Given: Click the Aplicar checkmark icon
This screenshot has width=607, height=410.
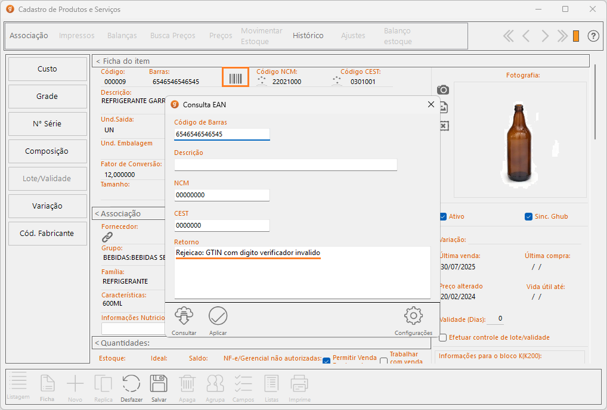Looking at the screenshot, I should (x=218, y=316).
